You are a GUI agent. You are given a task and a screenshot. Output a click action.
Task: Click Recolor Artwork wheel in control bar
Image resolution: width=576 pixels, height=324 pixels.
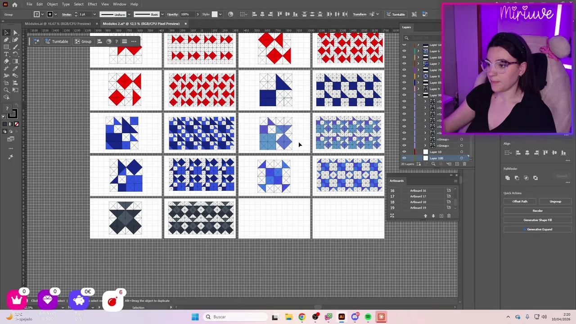click(230, 14)
